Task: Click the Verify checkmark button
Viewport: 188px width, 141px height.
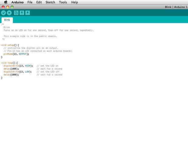Action: [x=3, y=13]
